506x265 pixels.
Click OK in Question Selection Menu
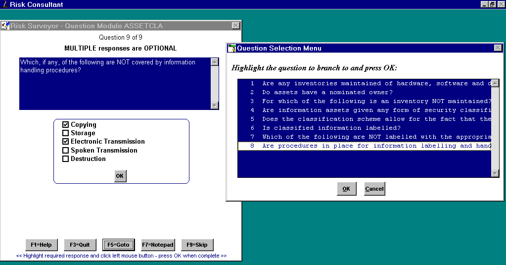[x=346, y=189]
